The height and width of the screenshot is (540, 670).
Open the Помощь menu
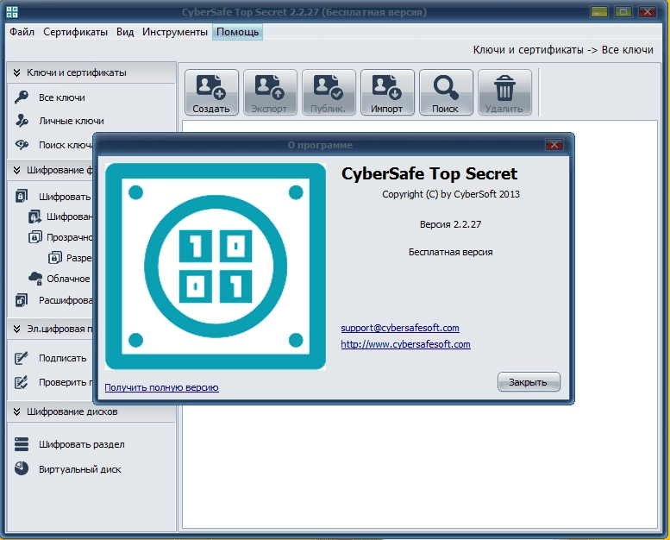(x=238, y=32)
